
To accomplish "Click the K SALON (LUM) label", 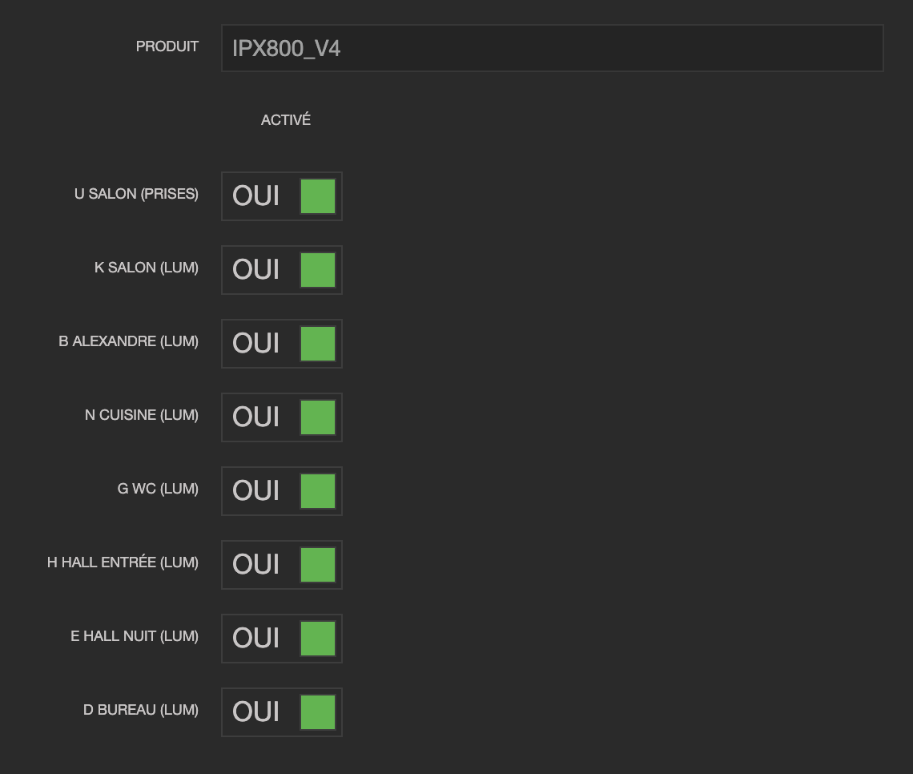I will pyautogui.click(x=147, y=268).
